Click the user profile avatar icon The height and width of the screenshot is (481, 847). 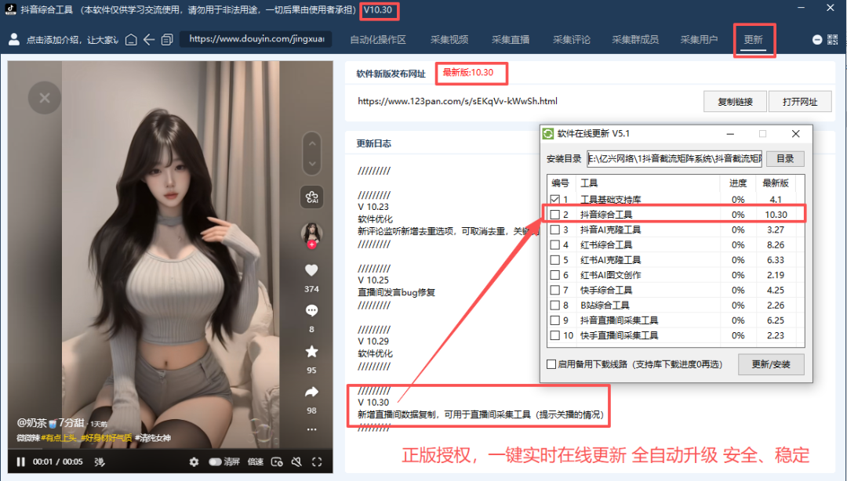tap(14, 39)
